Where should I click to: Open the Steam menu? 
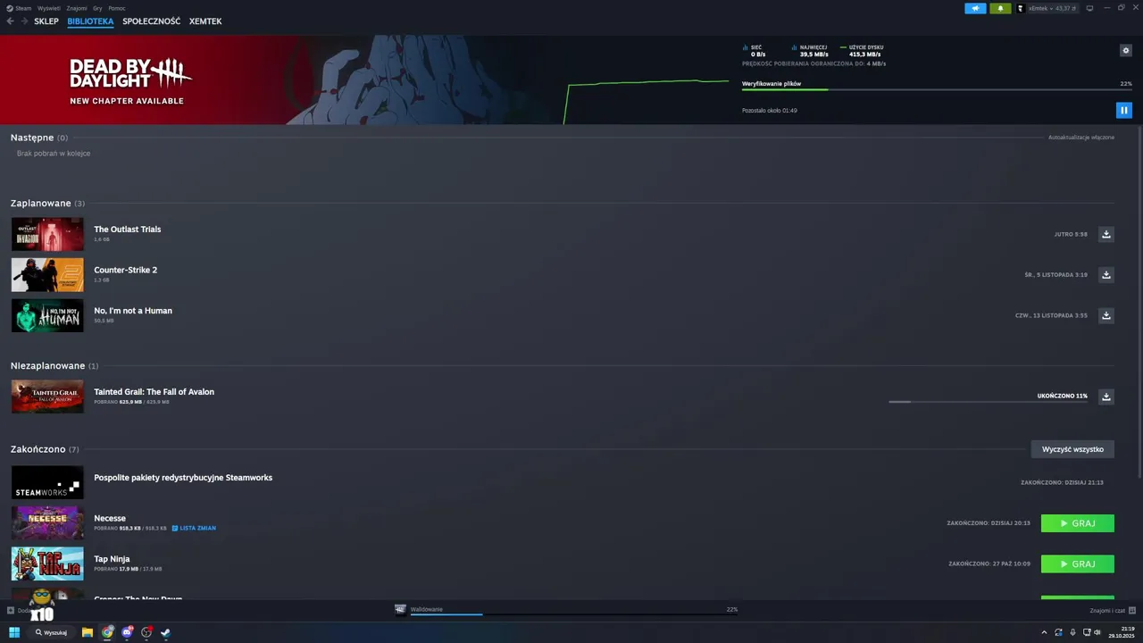click(x=20, y=8)
